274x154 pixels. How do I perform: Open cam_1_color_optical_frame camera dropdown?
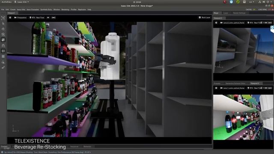232,88
